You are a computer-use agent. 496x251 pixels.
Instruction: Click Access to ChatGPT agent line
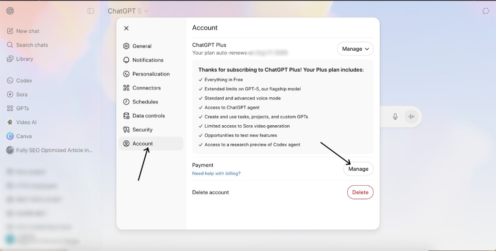232,107
